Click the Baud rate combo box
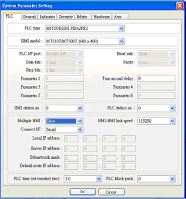 coord(156,54)
